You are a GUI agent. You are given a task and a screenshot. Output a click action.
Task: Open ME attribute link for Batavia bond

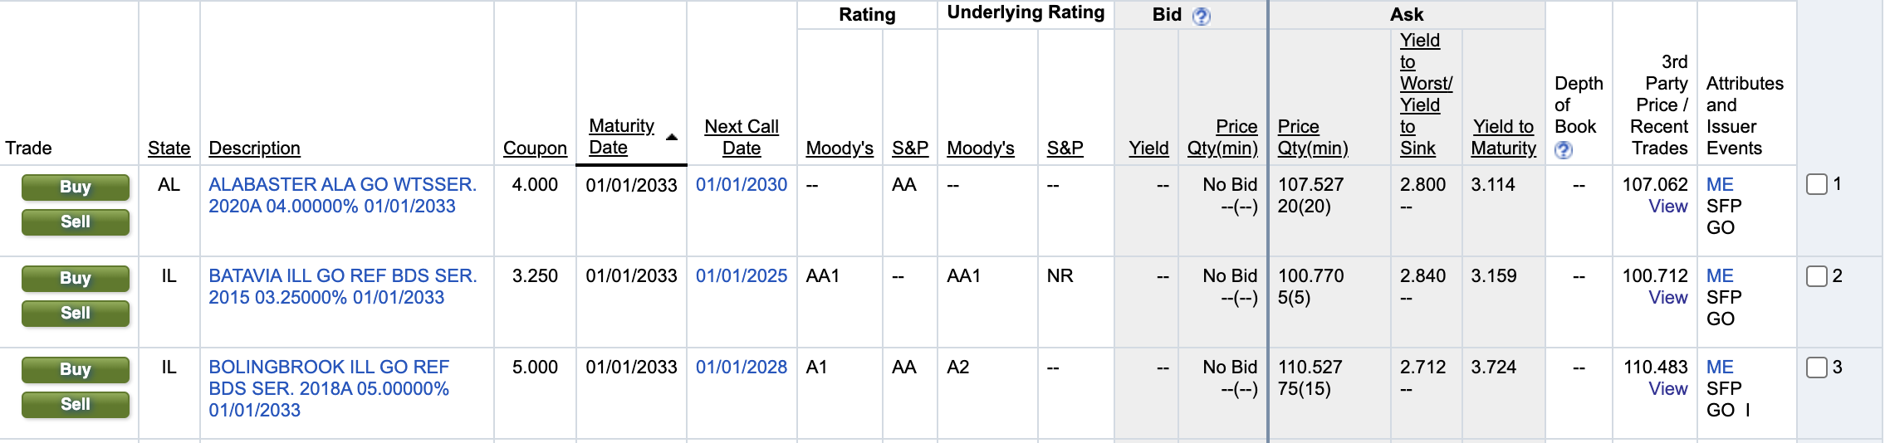(x=1720, y=275)
